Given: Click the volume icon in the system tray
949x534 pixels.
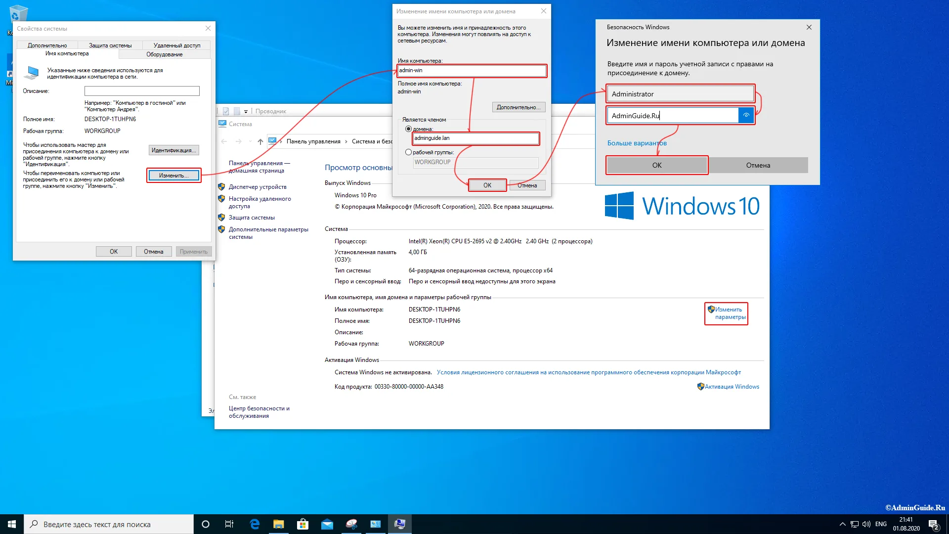Looking at the screenshot, I should click(866, 524).
